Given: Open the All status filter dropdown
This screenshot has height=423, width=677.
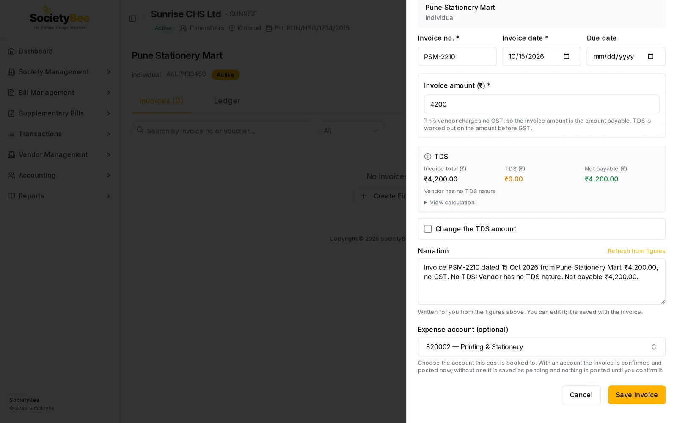Looking at the screenshot, I should point(351,131).
